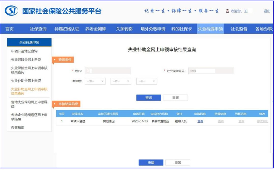Select 失业待遇申领 in the top navigation
Screen dimensions: 275x170
(210, 29)
